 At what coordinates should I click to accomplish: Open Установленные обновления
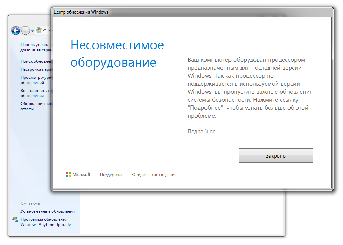click(47, 211)
